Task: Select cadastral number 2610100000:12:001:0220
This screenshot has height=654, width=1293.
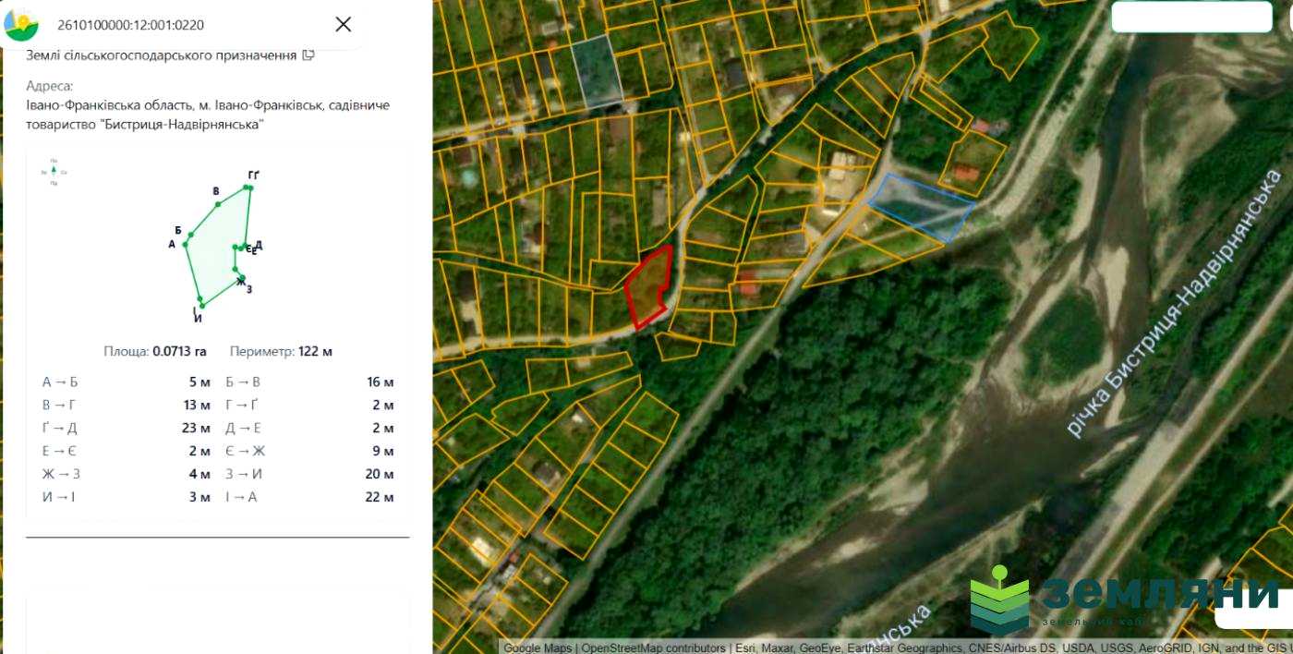Action: 130,25
